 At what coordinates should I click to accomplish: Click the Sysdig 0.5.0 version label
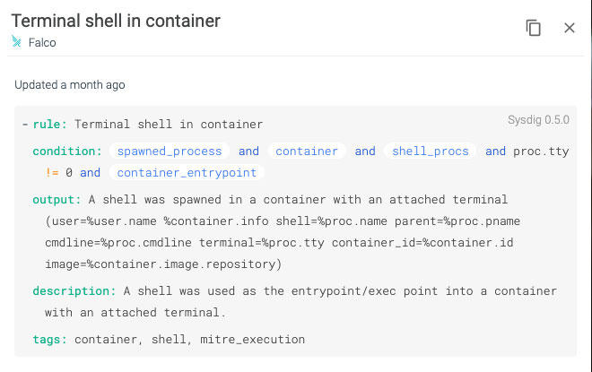point(538,120)
